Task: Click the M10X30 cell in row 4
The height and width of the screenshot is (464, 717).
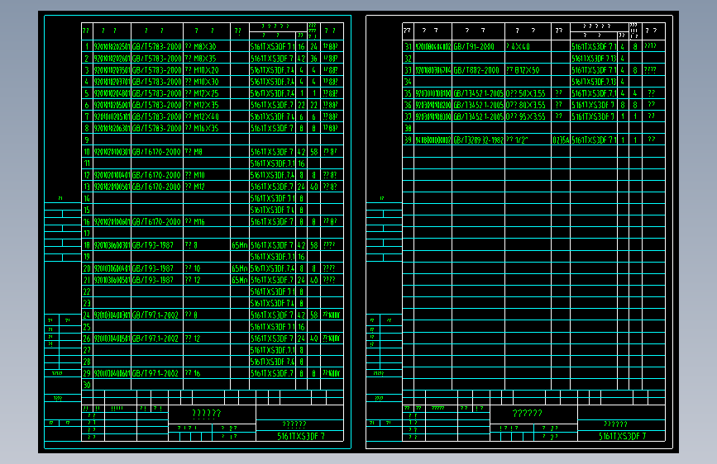Action: tap(207, 81)
